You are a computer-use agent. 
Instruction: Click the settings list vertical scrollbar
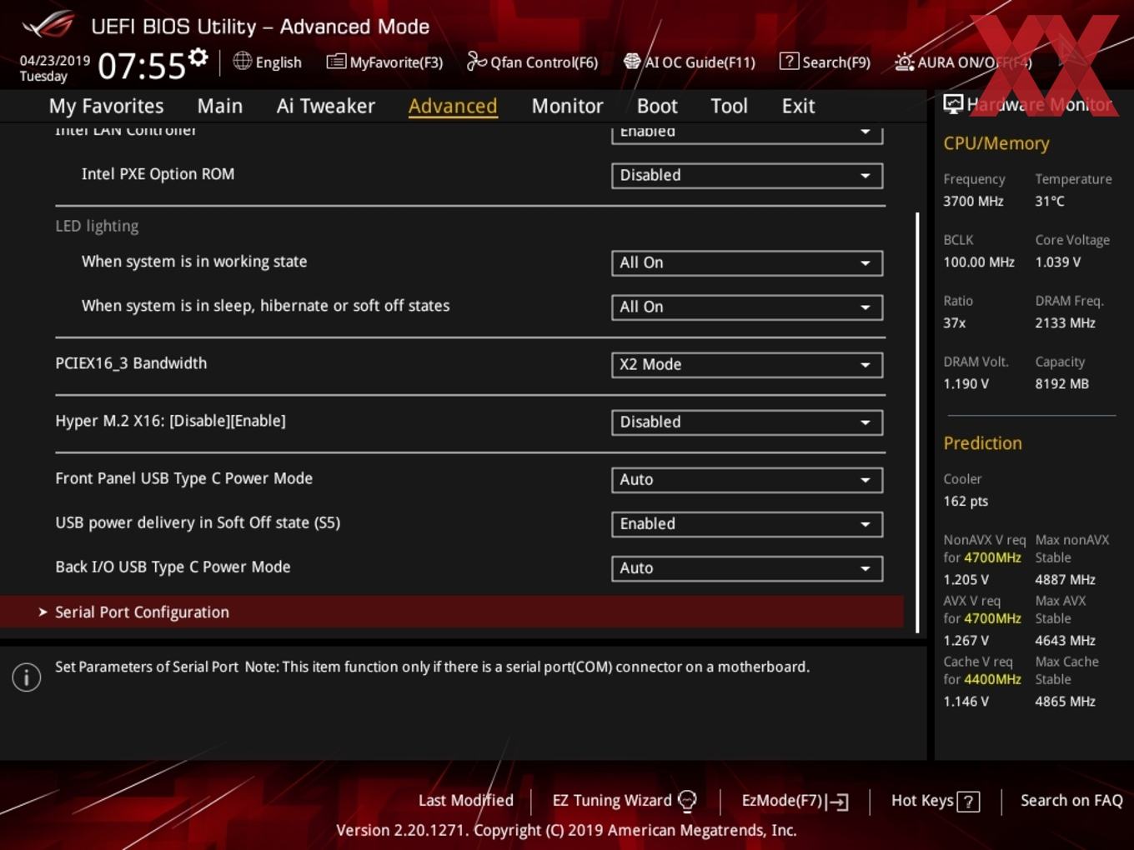pyautogui.click(x=917, y=422)
